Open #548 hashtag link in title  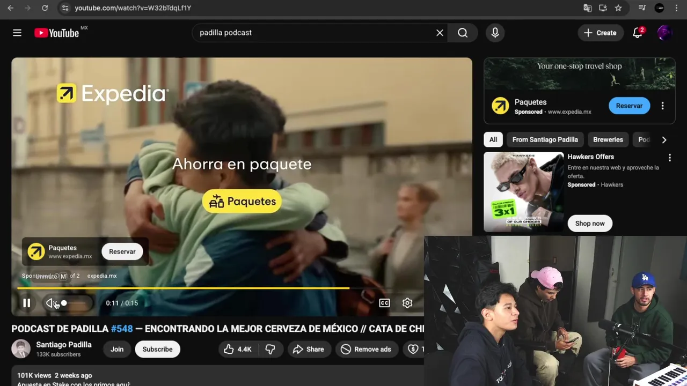121,329
